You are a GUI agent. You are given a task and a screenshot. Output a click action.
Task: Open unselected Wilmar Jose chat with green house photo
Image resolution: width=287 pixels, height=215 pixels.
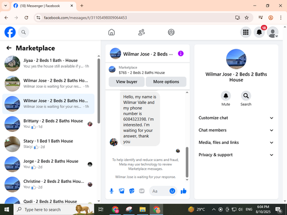coord(48,84)
